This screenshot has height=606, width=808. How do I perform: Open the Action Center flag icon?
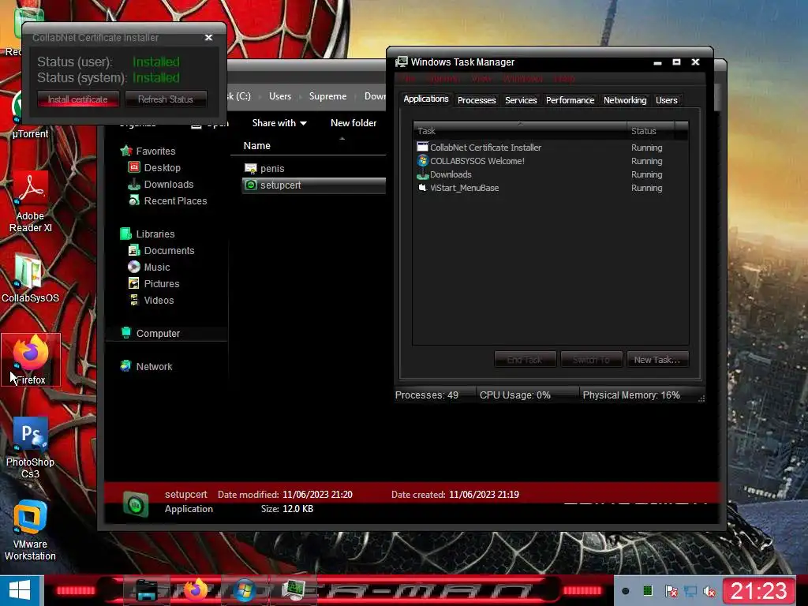pos(671,592)
